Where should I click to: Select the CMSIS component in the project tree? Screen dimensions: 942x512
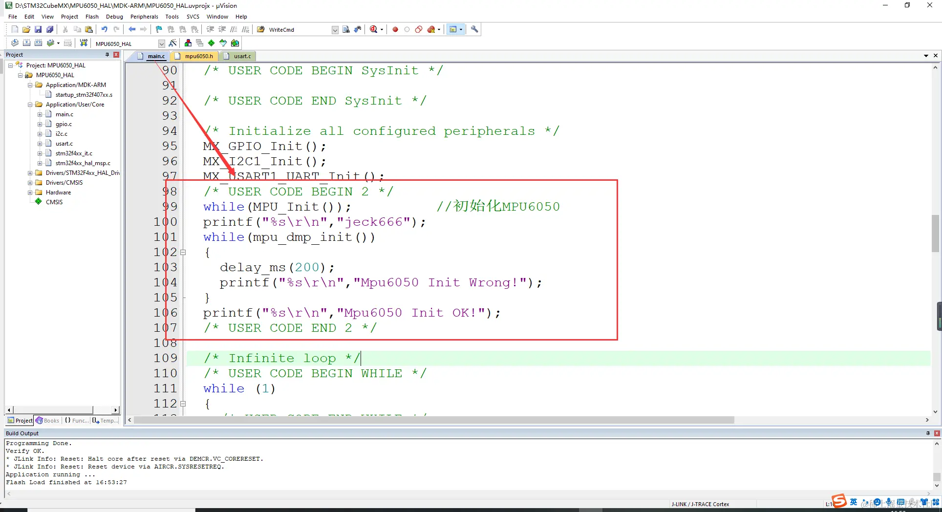[x=54, y=202]
